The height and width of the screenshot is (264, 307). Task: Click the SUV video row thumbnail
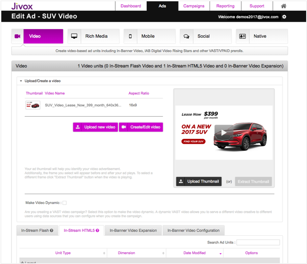coord(33,105)
